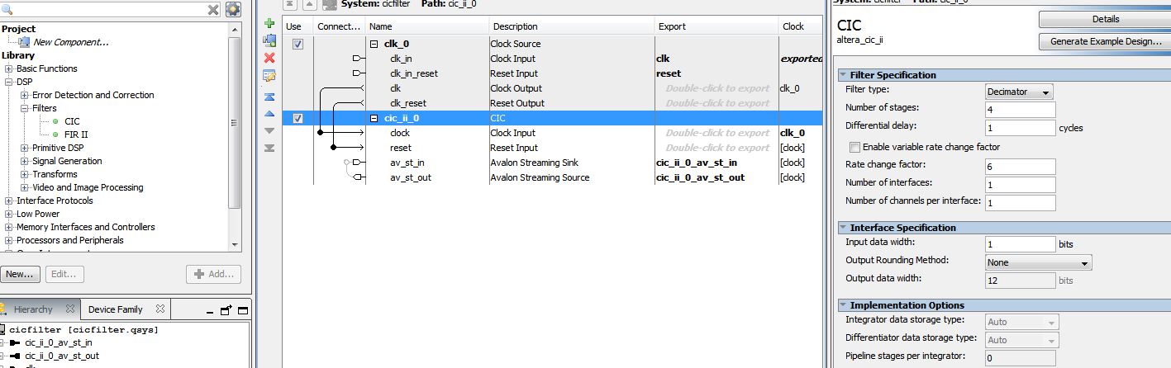The width and height of the screenshot is (1171, 368).
Task: Click the move-to-top arrow icon
Action: [269, 97]
